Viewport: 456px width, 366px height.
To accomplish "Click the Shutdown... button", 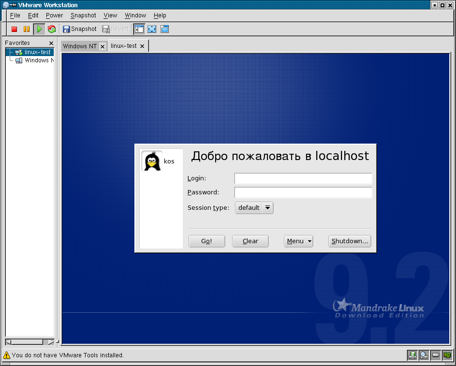I will click(x=350, y=241).
